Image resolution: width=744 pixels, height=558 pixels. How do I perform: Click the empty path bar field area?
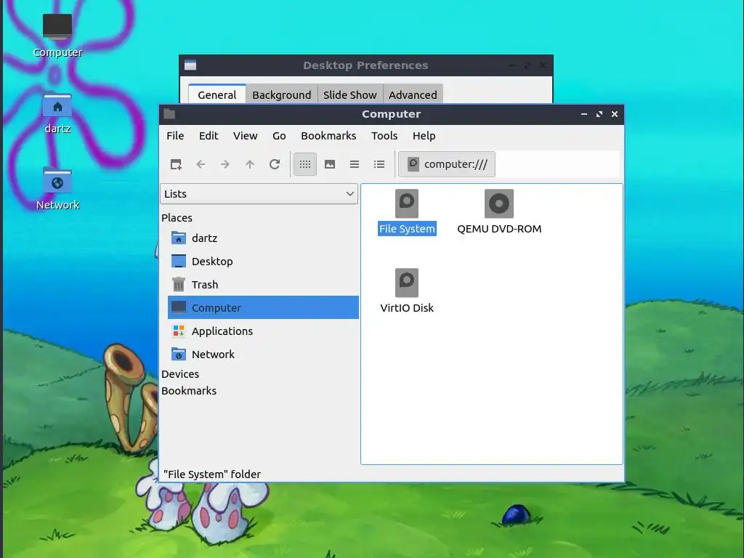558,164
